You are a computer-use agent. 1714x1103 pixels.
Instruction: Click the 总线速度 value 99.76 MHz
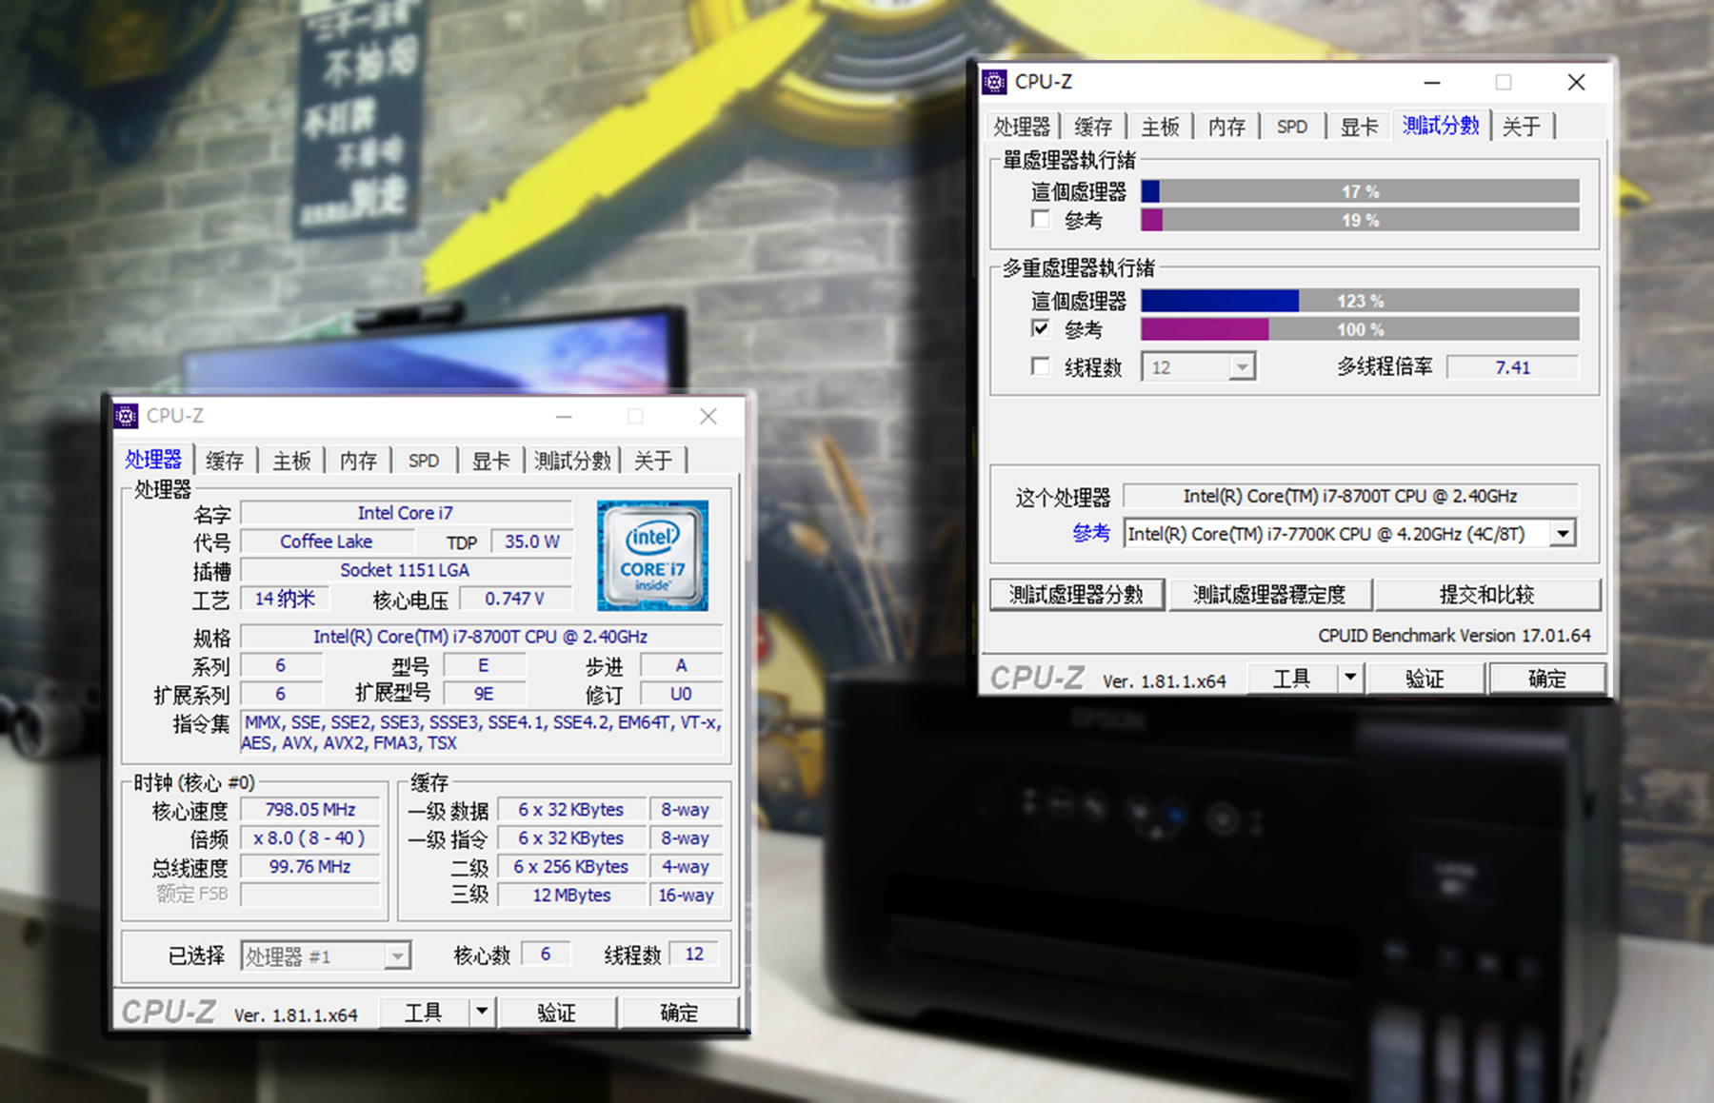point(310,867)
